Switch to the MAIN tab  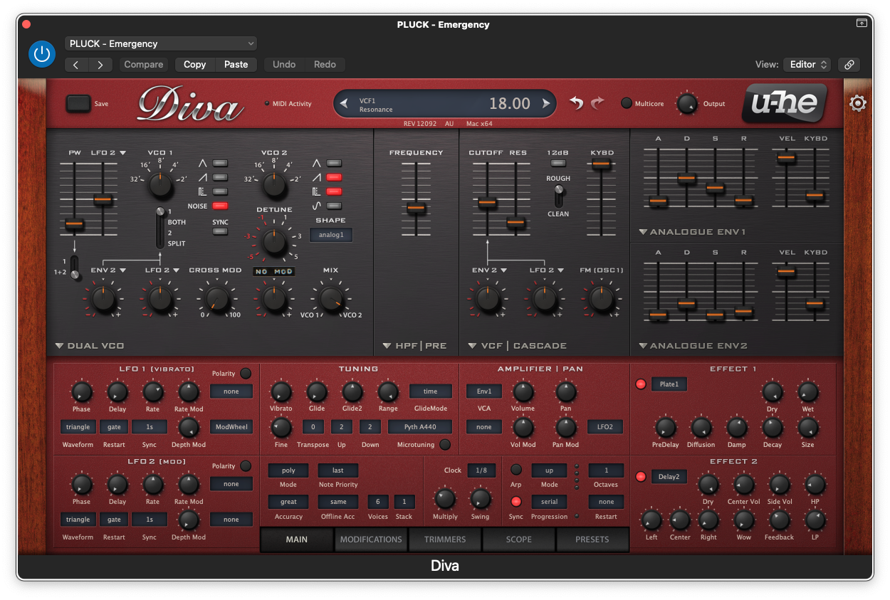297,540
